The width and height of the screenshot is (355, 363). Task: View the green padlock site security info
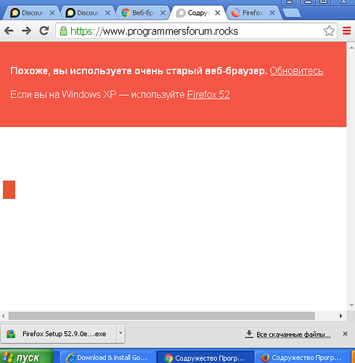[x=63, y=31]
